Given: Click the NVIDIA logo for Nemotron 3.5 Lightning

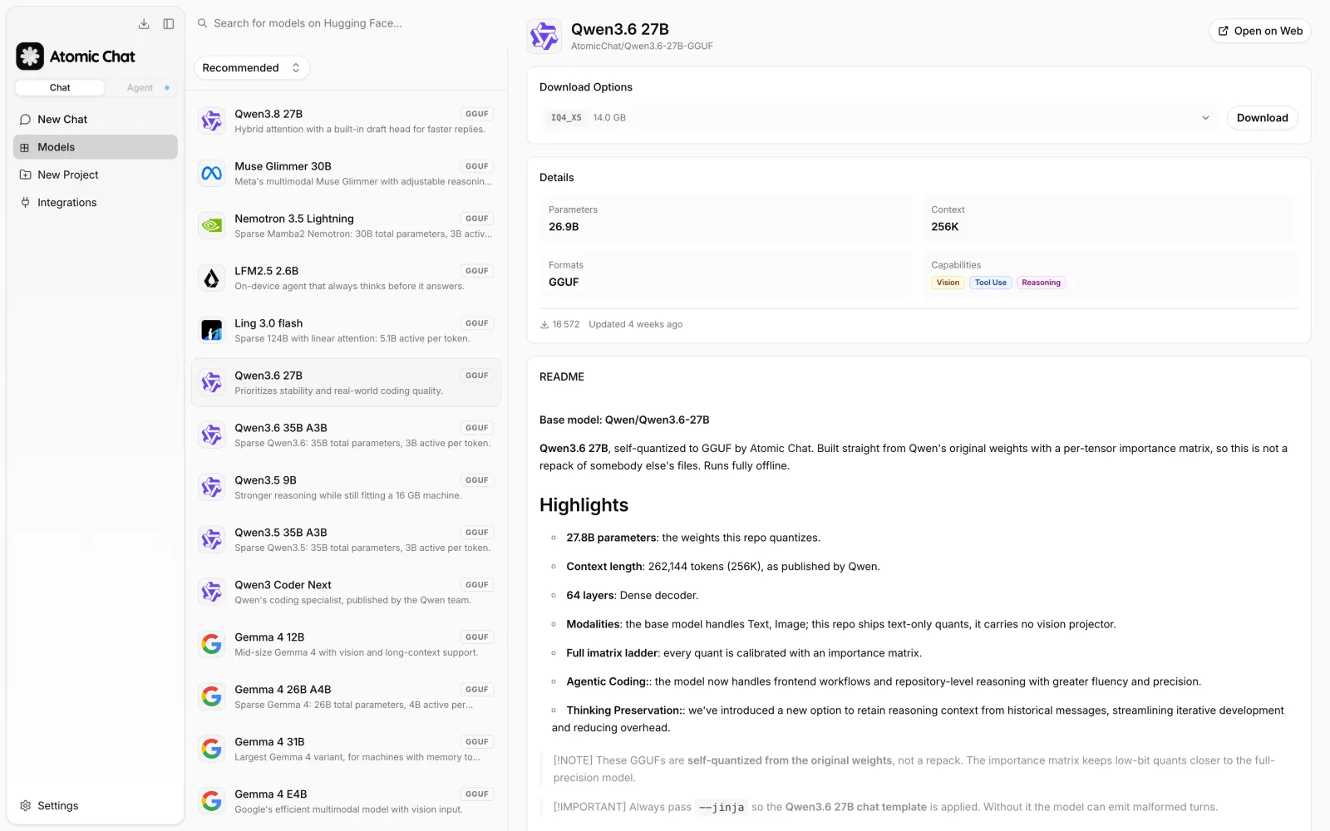Looking at the screenshot, I should click(x=212, y=226).
